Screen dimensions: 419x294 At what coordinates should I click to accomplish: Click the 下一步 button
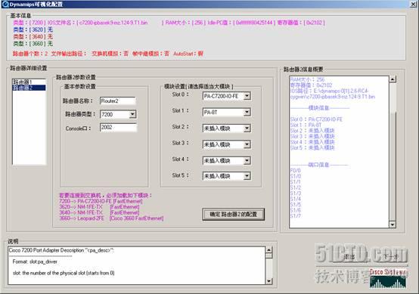tap(391, 257)
